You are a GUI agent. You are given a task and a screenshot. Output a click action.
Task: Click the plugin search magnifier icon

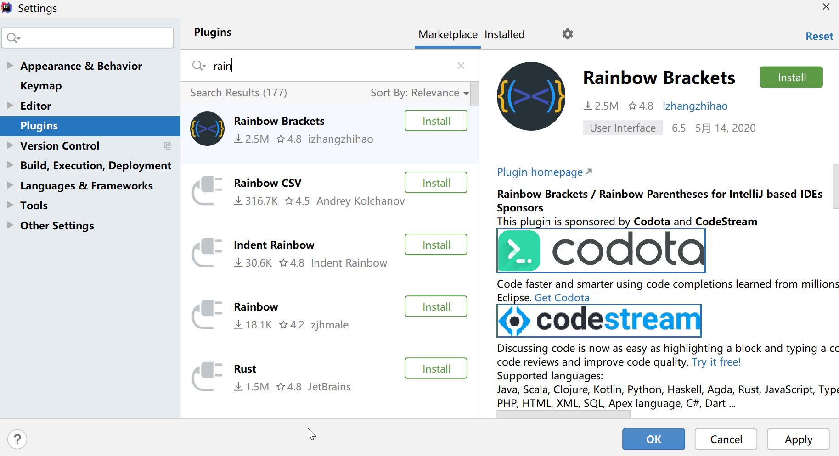pos(198,66)
